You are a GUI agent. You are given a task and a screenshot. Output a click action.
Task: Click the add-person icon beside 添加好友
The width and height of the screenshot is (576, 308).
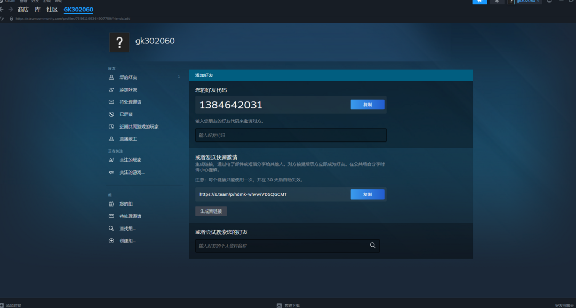111,90
